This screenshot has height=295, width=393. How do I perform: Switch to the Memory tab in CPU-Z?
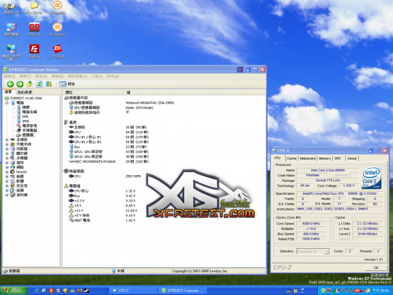click(325, 159)
